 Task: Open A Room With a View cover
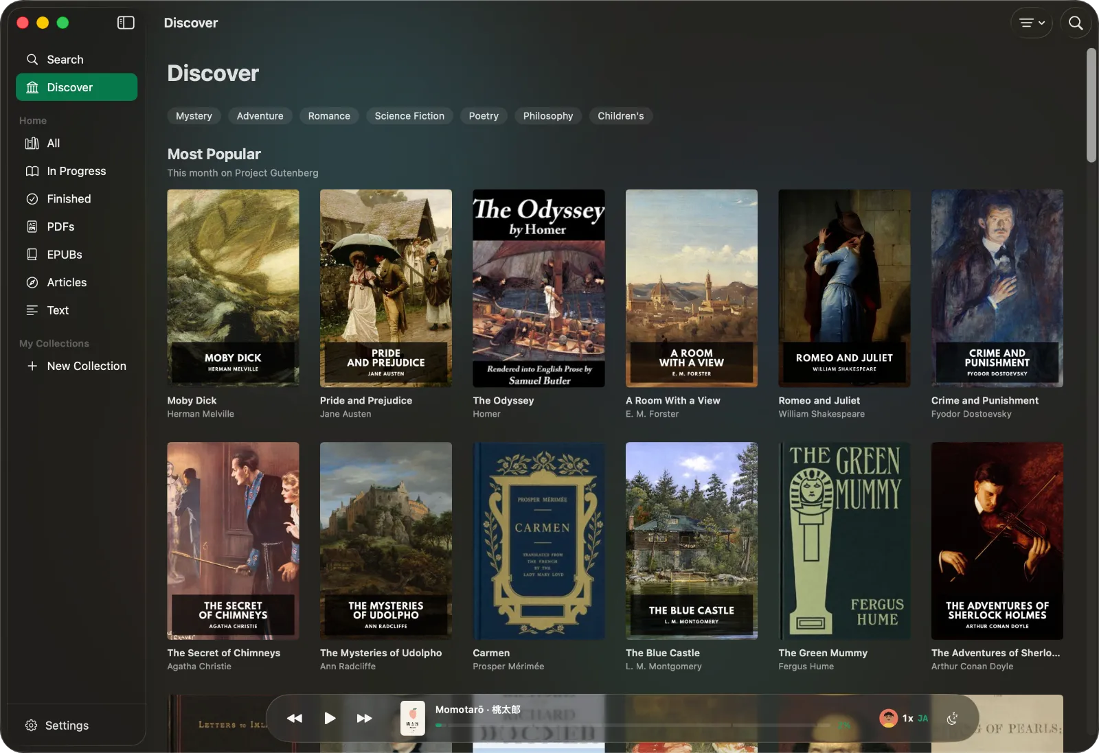click(x=692, y=288)
